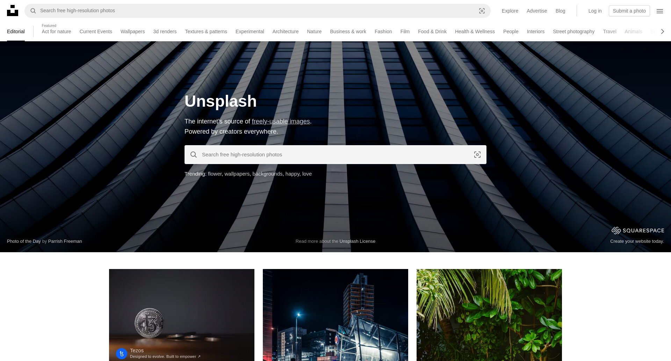The width and height of the screenshot is (671, 361).
Task: Click the Log in link
Action: (595, 11)
